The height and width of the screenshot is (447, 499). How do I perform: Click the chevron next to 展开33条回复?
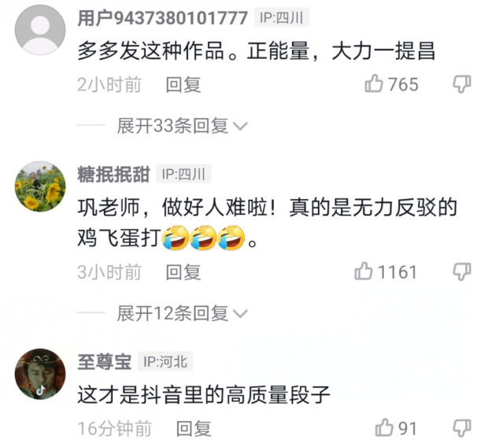(240, 127)
